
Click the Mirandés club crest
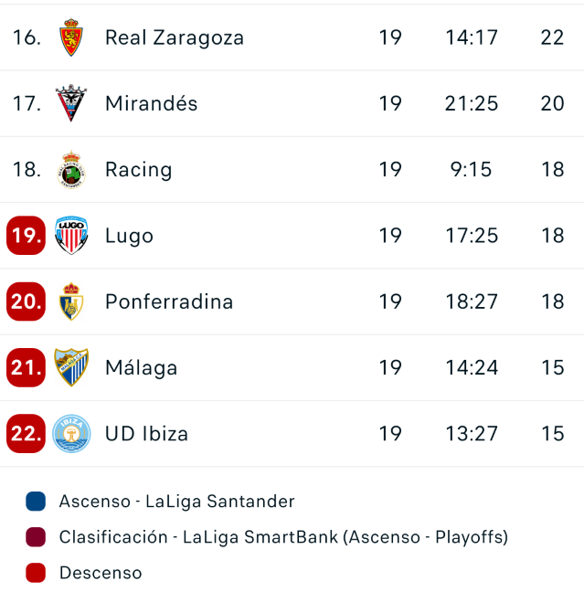pos(70,103)
